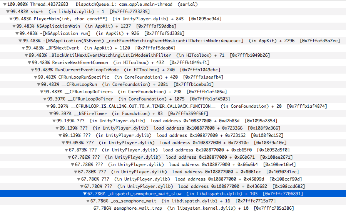Collapse the _os_semaphore_wait disclosure triangle

(88, 201)
